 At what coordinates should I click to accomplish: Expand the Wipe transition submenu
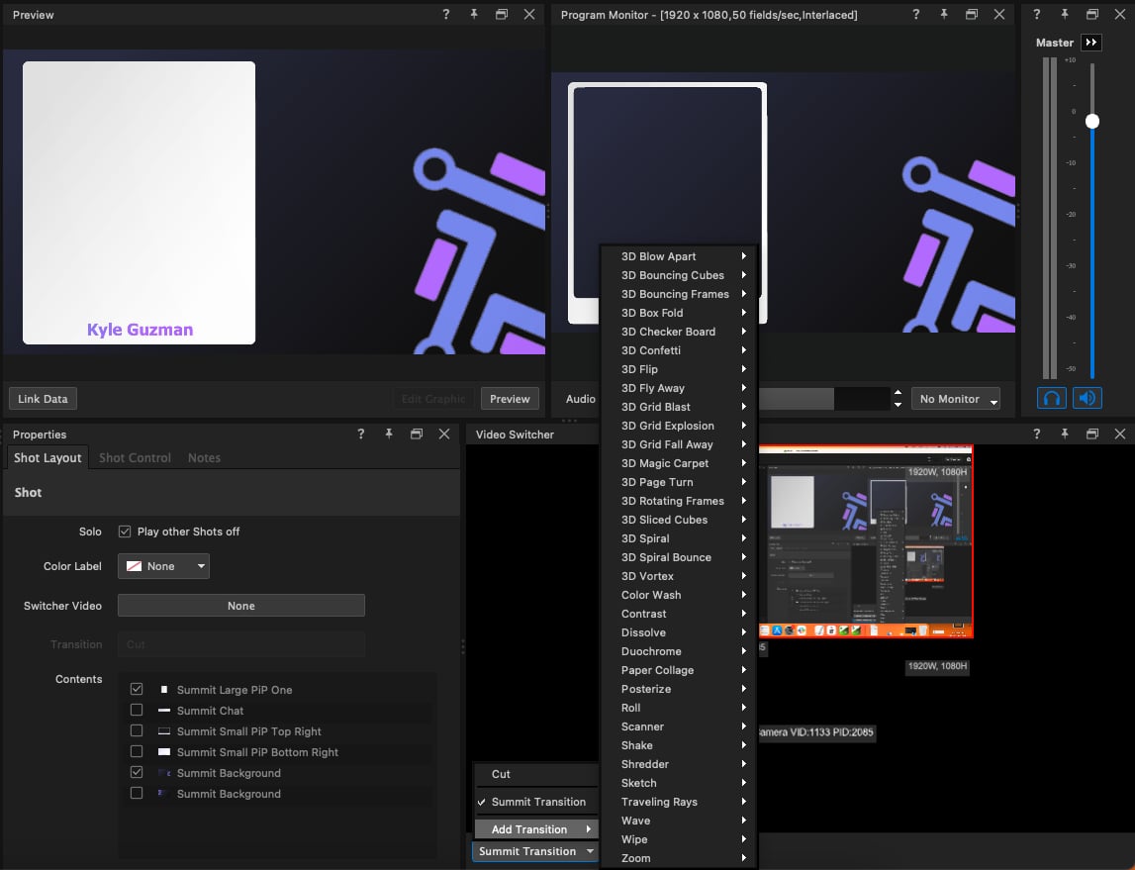click(x=679, y=839)
